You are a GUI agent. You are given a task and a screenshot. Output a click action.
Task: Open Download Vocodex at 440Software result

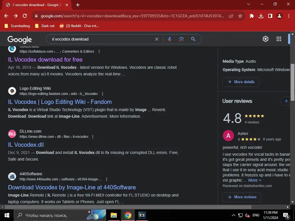click(x=72, y=187)
